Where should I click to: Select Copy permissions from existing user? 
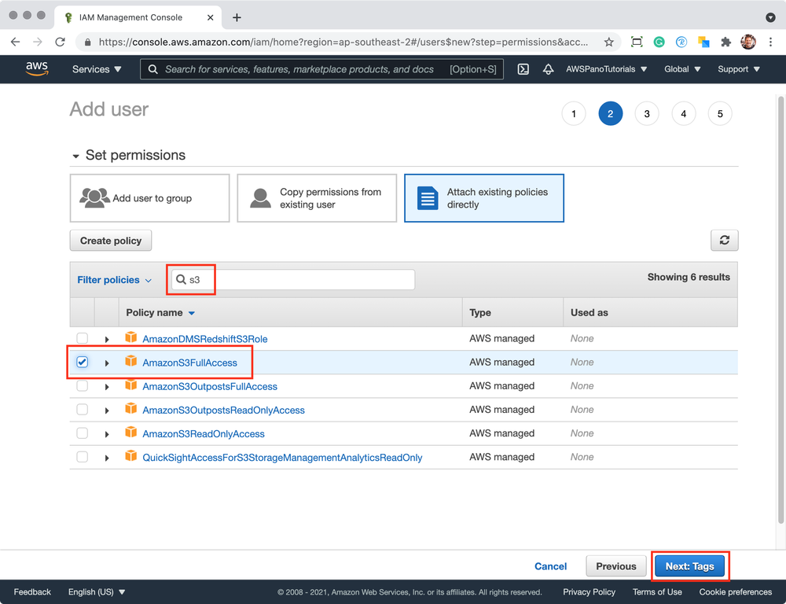coord(317,198)
